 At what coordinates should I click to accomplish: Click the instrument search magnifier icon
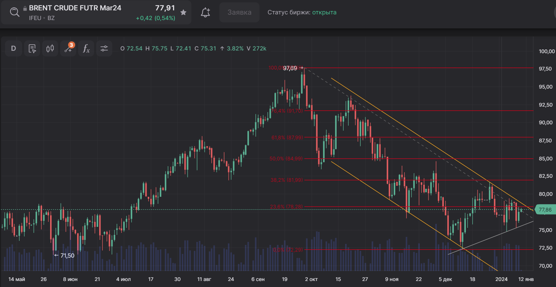coord(14,12)
